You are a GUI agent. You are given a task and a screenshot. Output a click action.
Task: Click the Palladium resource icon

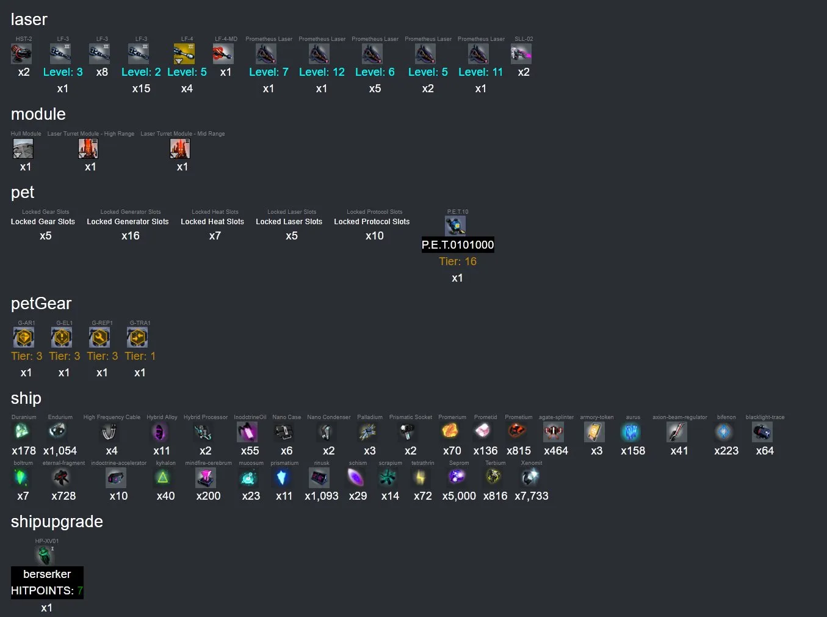click(367, 432)
